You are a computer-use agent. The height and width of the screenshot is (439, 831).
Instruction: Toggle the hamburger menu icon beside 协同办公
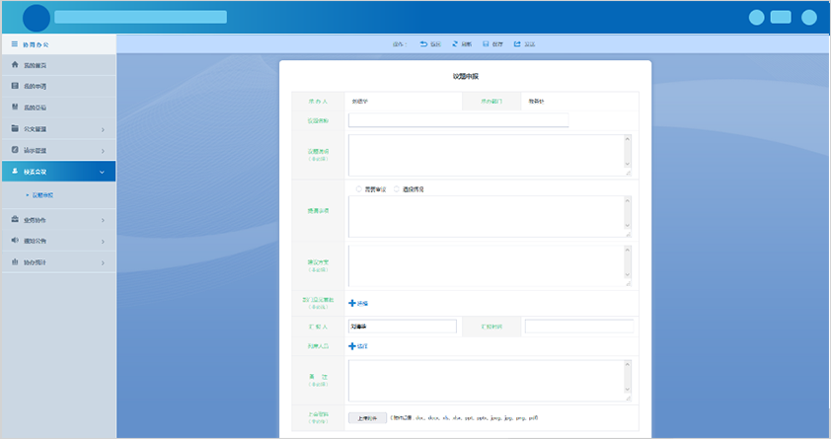click(x=15, y=44)
